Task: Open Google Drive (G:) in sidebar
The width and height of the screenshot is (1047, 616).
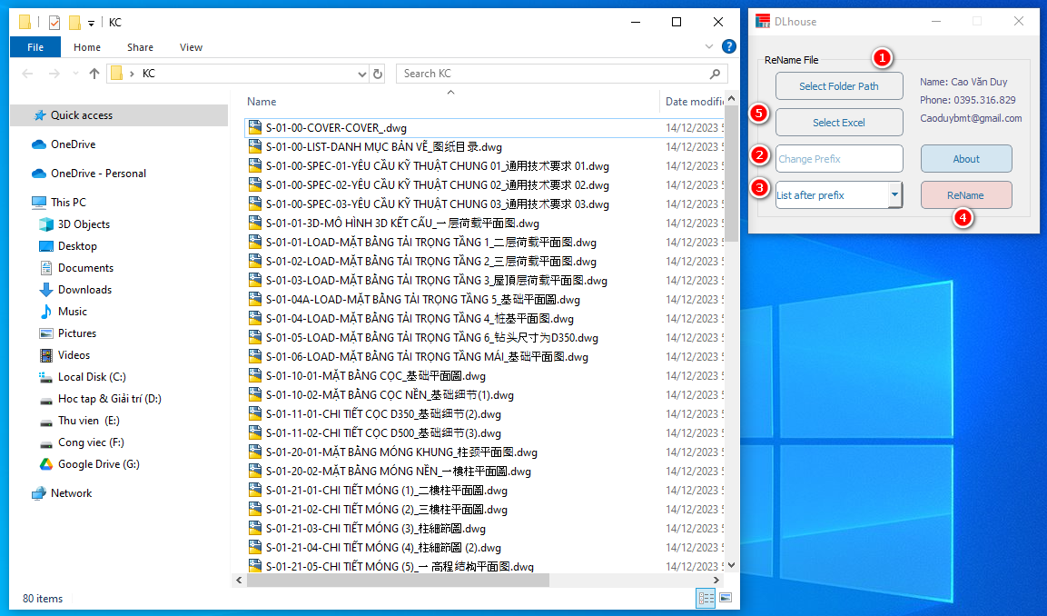Action: (98, 464)
